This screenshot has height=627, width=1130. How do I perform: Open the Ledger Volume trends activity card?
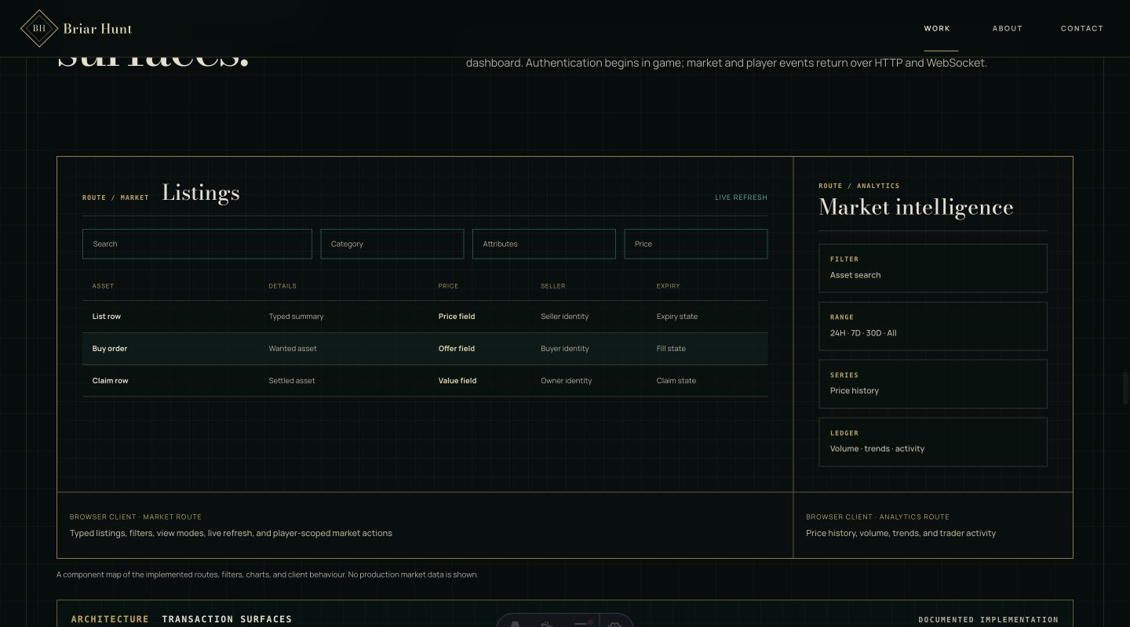coord(933,442)
